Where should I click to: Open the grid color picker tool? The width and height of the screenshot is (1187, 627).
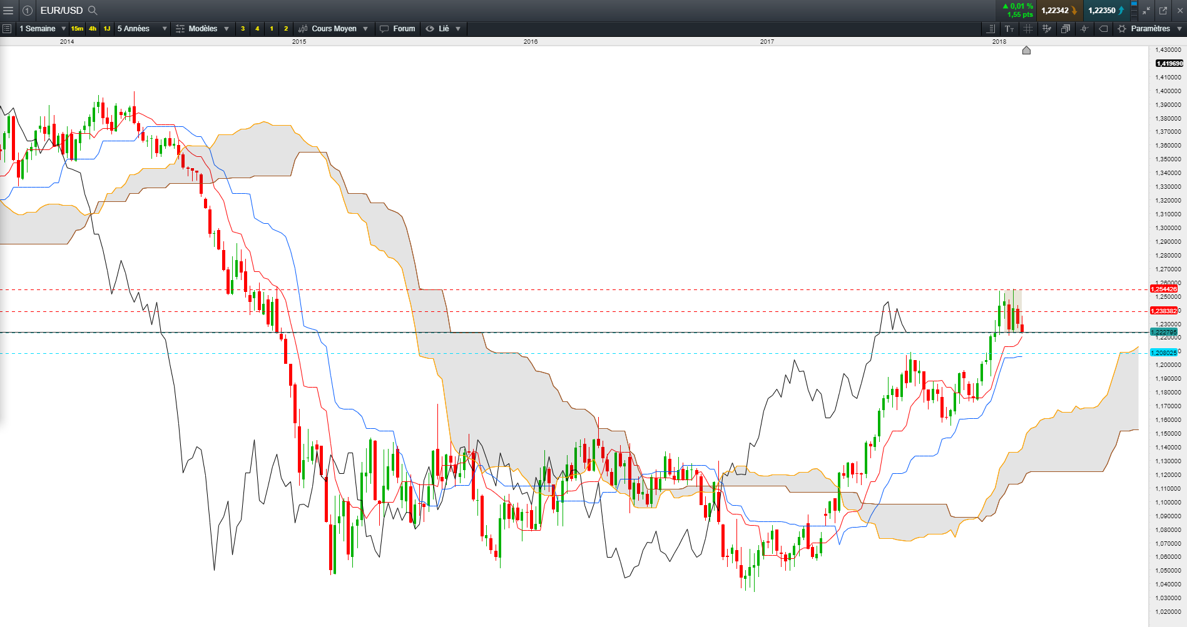(x=1046, y=29)
